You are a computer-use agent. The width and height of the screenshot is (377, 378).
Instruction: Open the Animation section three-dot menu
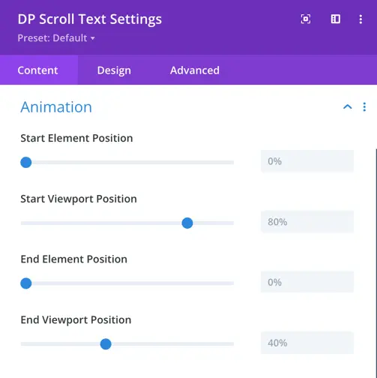[364, 107]
